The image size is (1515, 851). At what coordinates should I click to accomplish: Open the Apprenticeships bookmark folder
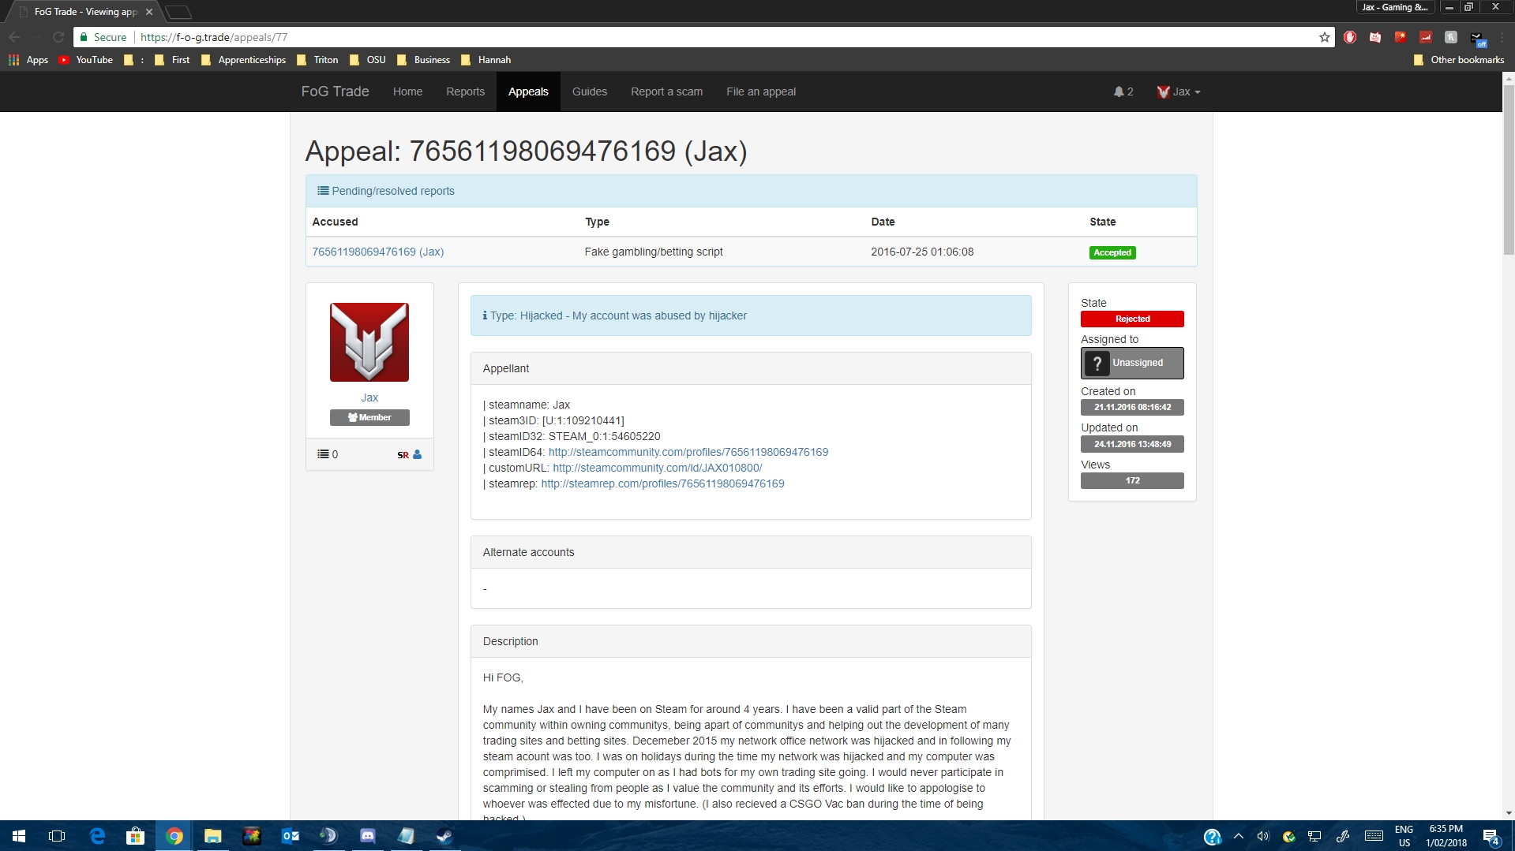[x=244, y=60]
